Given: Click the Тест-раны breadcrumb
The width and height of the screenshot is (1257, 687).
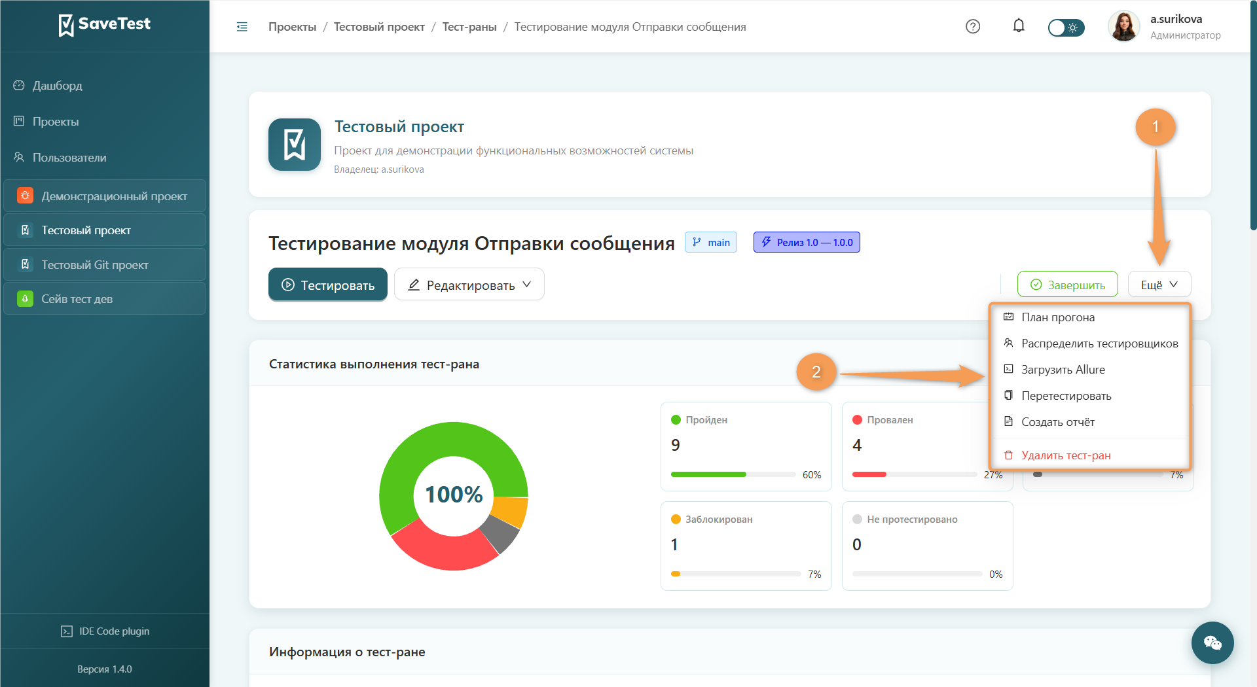Looking at the screenshot, I should pos(469,27).
